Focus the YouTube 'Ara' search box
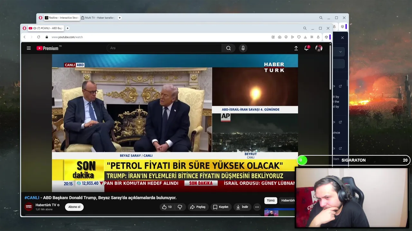Image resolution: width=412 pixels, height=231 pixels. [x=164, y=48]
